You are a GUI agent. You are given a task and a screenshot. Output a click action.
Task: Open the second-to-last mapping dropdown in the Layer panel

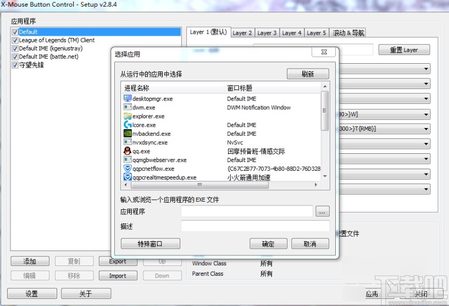click(x=426, y=174)
